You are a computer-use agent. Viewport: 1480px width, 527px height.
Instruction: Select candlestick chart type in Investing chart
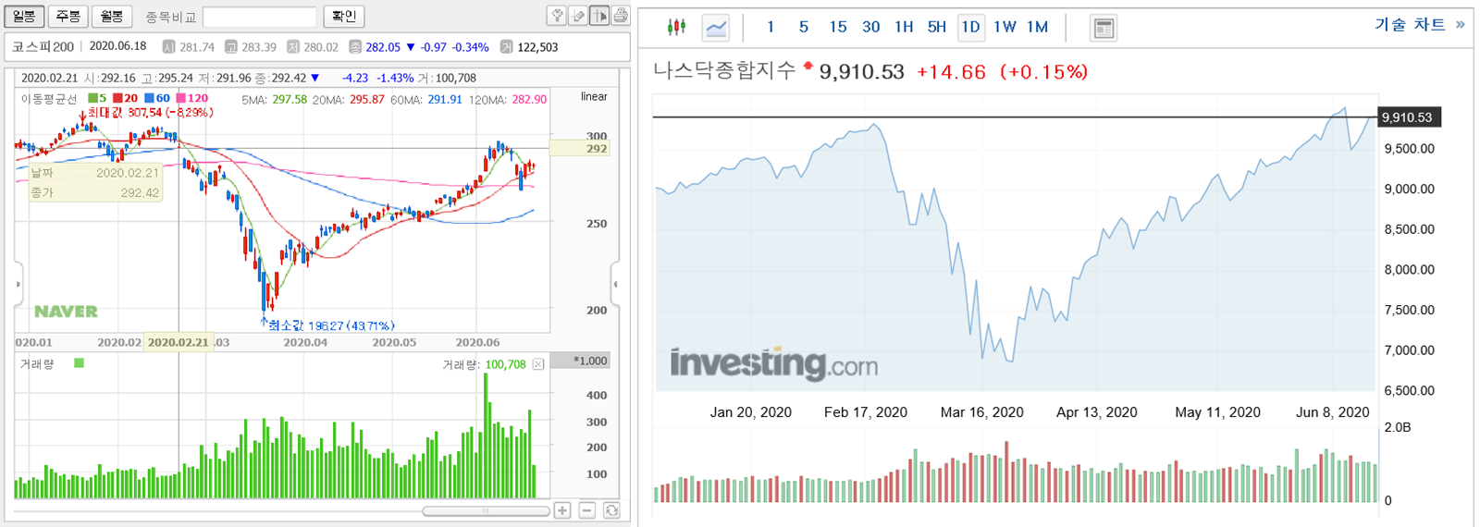pyautogui.click(x=677, y=27)
